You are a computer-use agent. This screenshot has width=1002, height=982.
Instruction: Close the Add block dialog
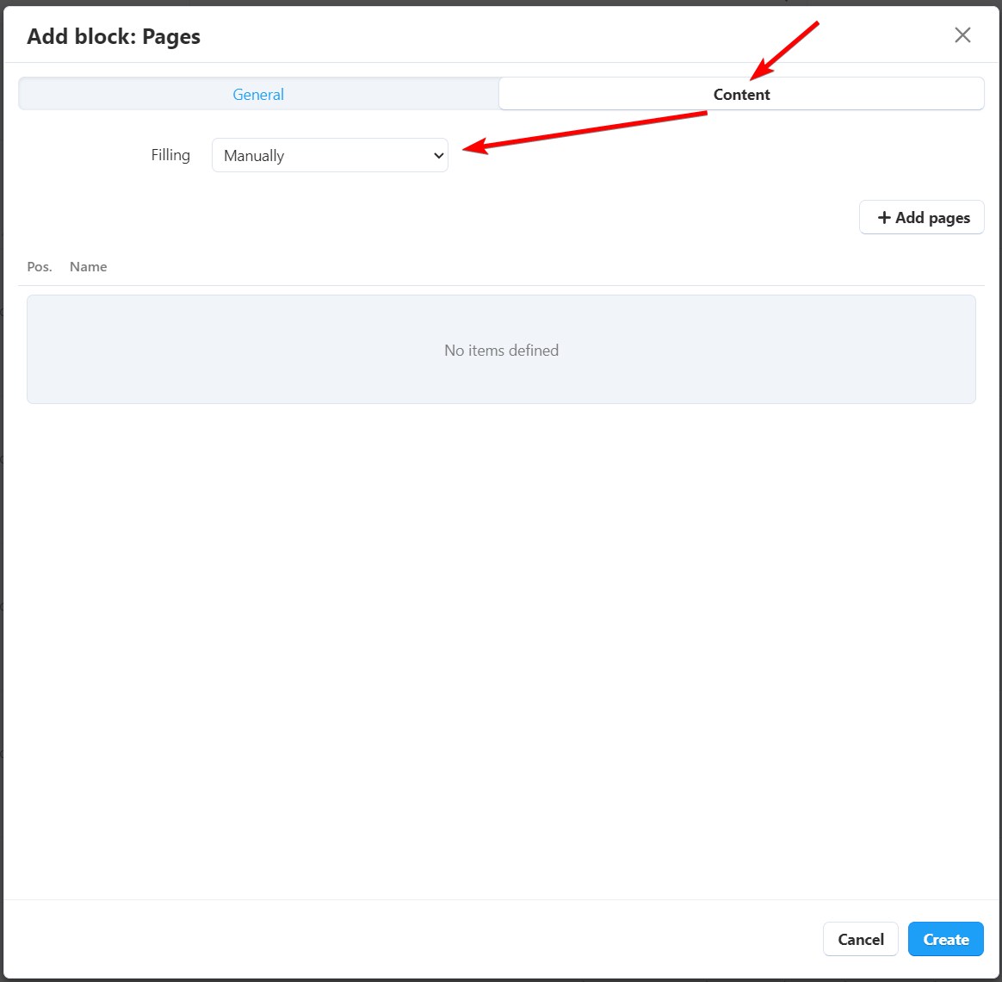(x=962, y=34)
